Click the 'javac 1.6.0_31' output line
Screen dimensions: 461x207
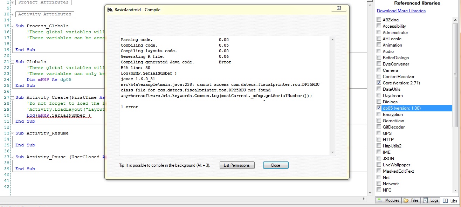[x=138, y=79]
